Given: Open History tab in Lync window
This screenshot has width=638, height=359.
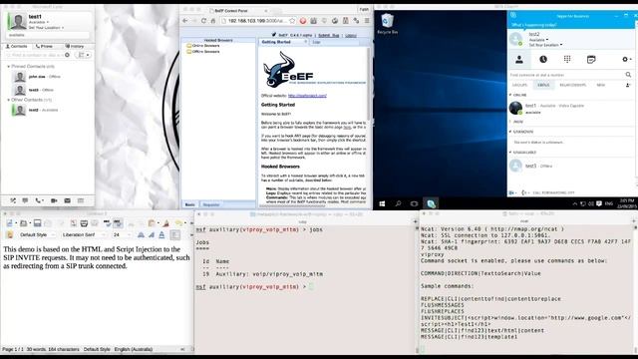Looking at the screenshot, I should [x=75, y=47].
